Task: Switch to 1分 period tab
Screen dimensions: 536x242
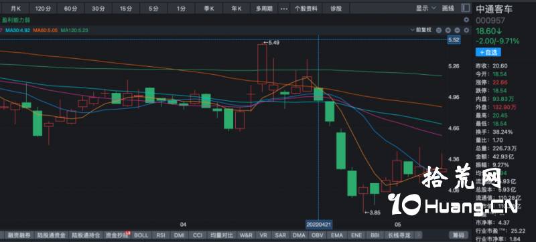Action: point(181,9)
